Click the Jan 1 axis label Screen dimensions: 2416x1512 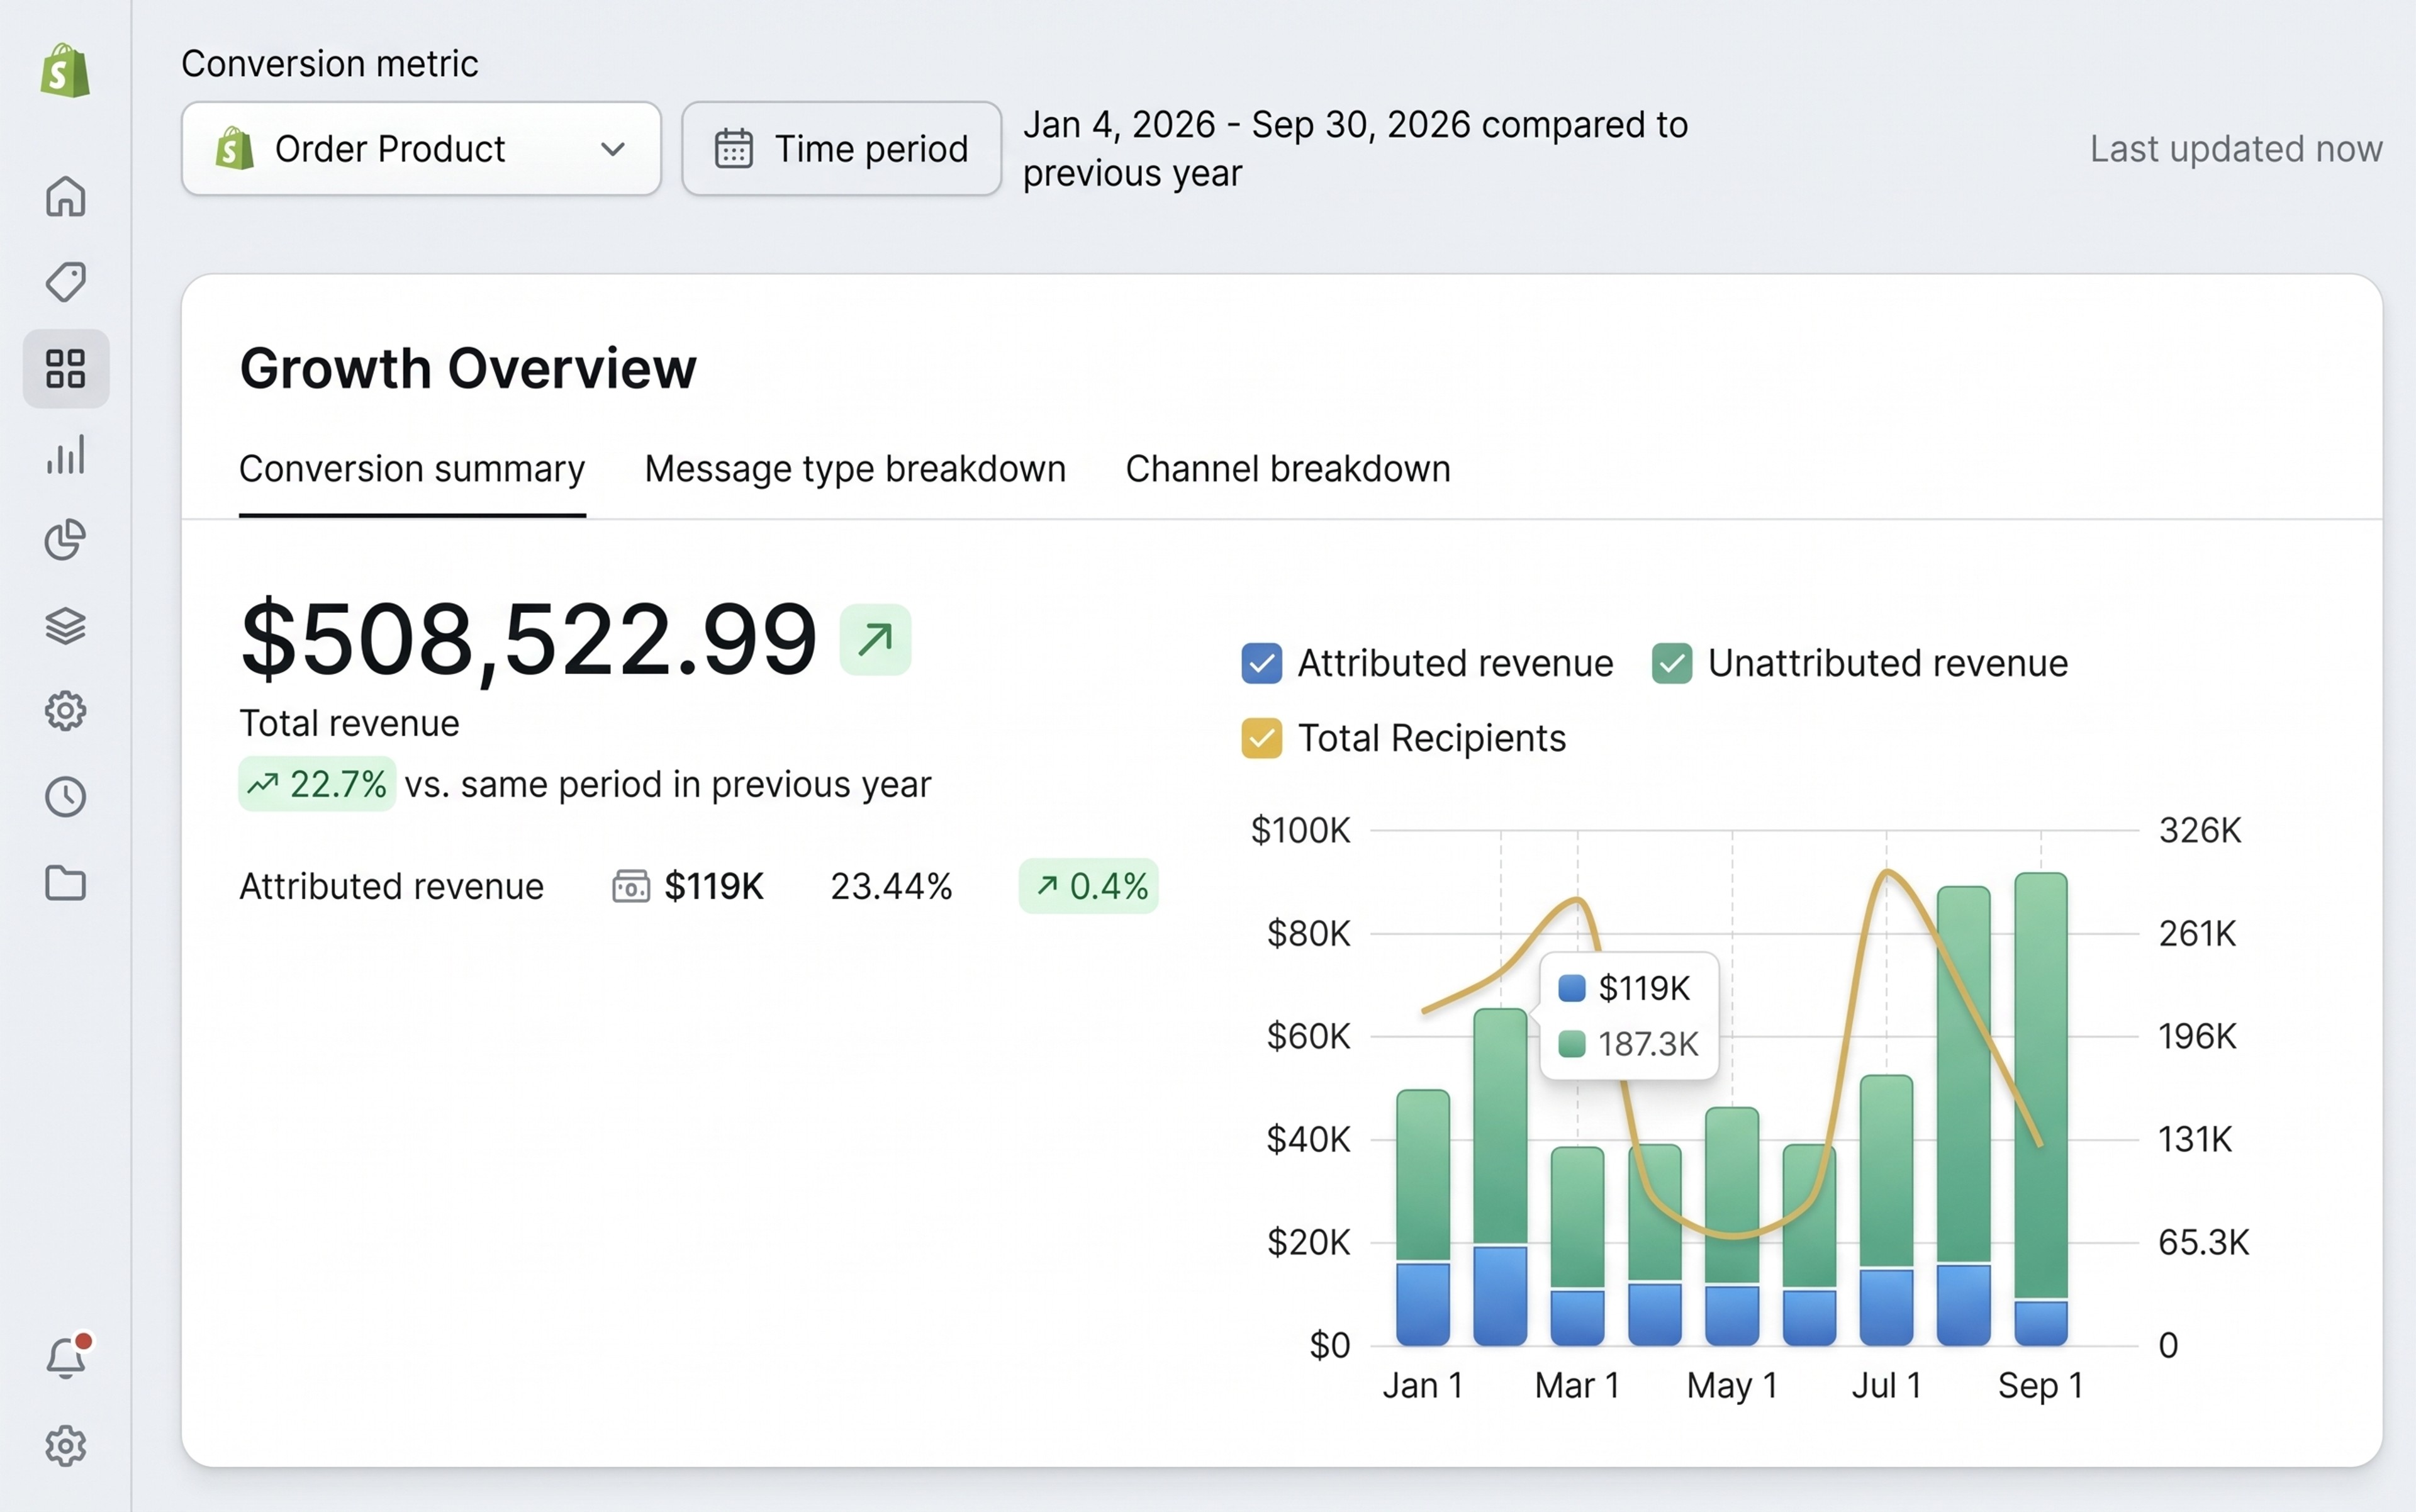[1423, 1386]
